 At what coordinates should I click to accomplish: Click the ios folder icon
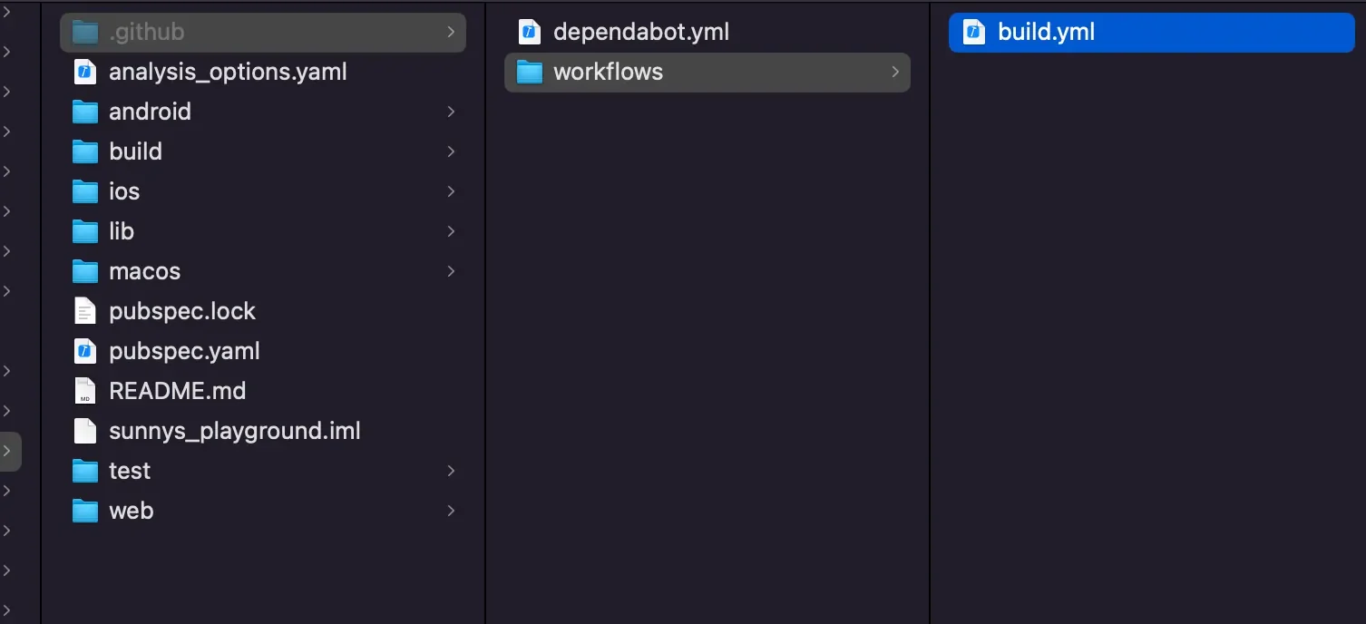[x=85, y=191]
